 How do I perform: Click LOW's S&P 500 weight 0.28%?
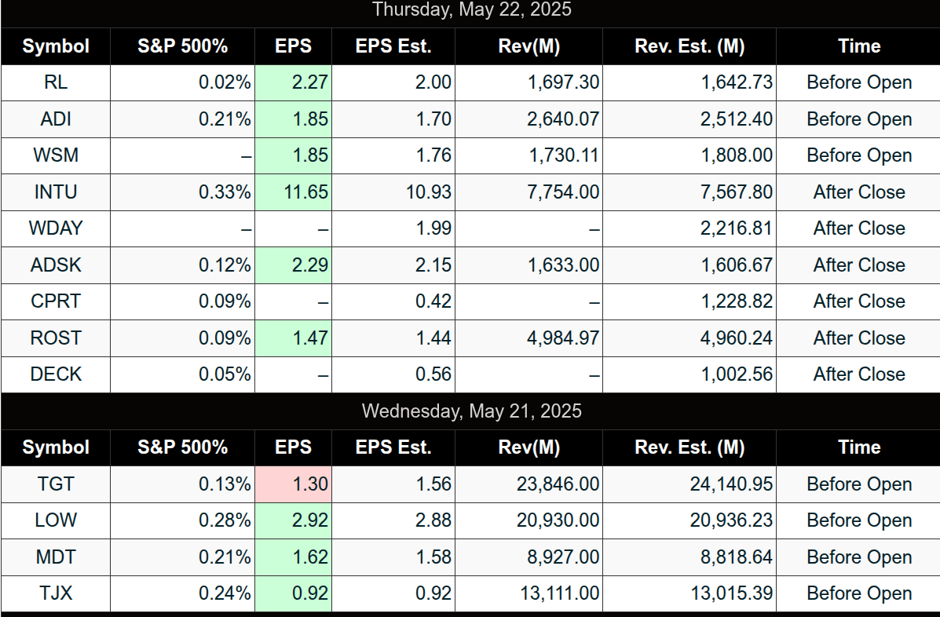[225, 520]
